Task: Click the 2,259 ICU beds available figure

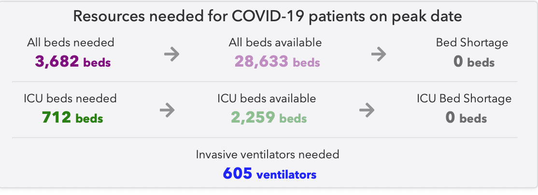Action: (x=269, y=118)
